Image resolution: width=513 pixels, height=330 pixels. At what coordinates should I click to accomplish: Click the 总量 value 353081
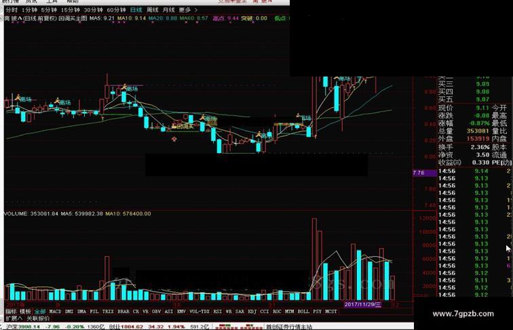478,131
